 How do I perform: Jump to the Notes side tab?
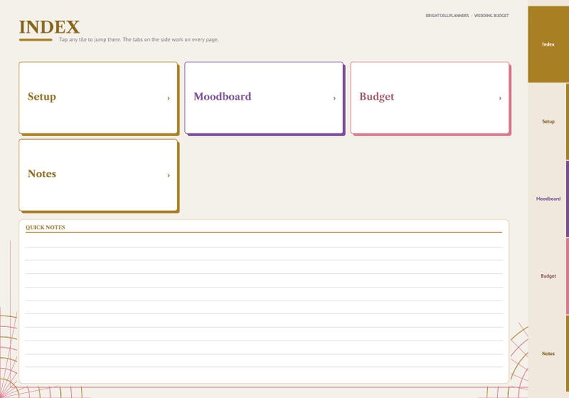[548, 354]
